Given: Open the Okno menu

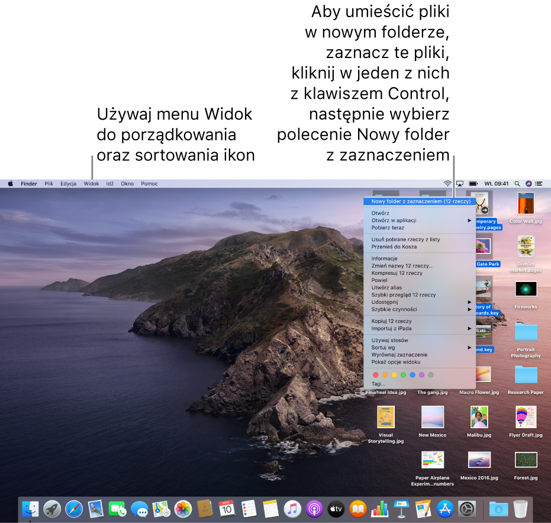Looking at the screenshot, I should pos(127,184).
